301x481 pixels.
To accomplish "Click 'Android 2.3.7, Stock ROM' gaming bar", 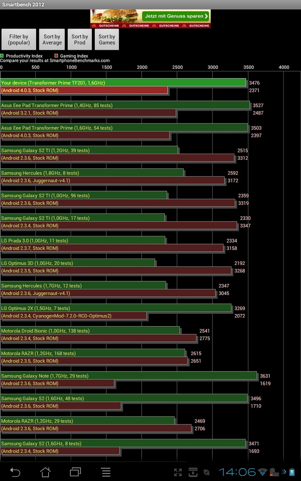I will [112, 248].
